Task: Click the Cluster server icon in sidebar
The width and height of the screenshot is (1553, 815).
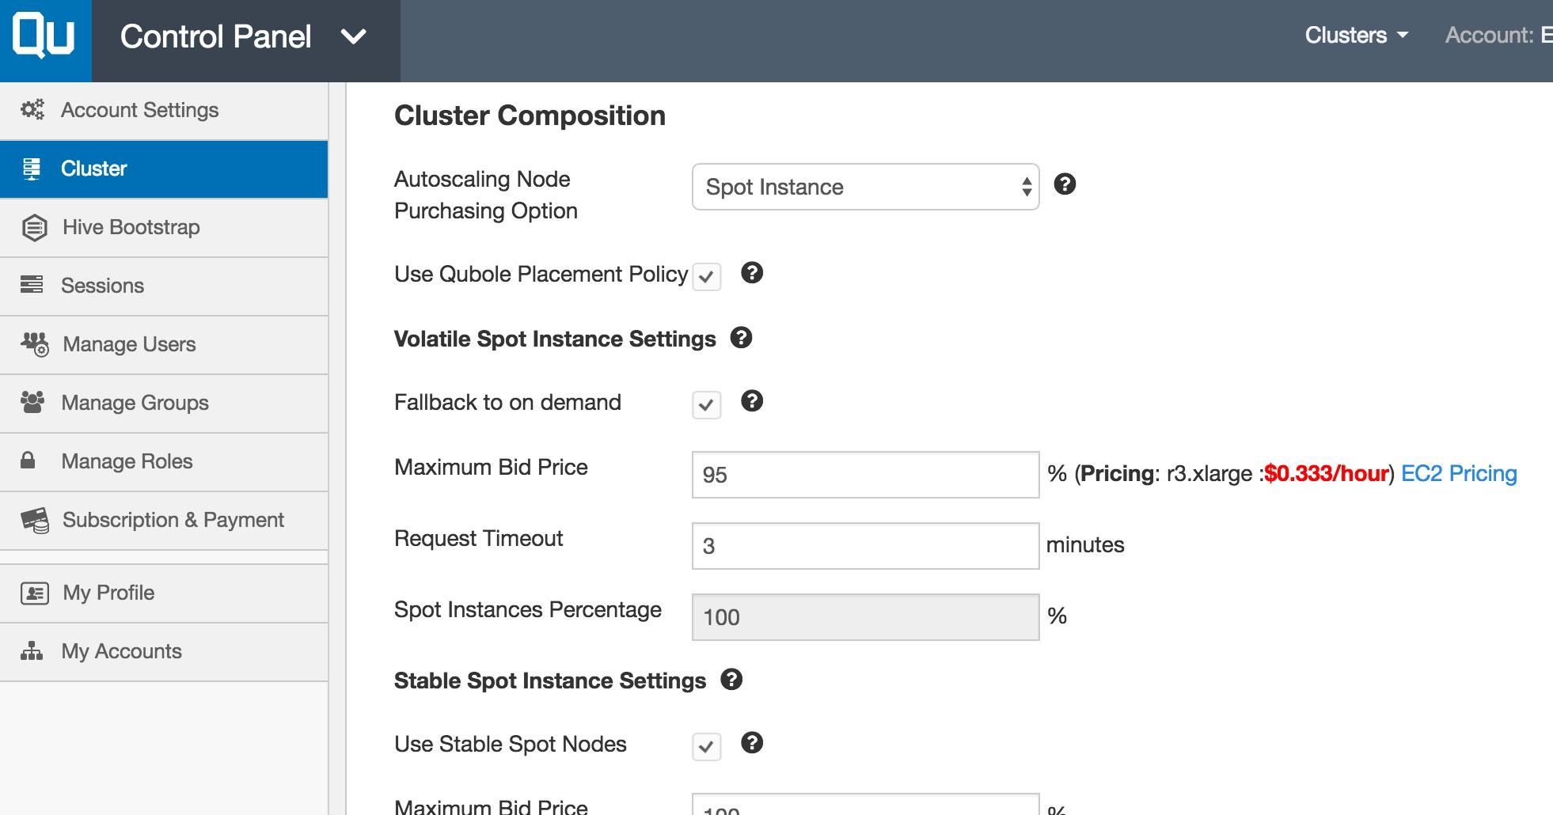Action: tap(32, 169)
